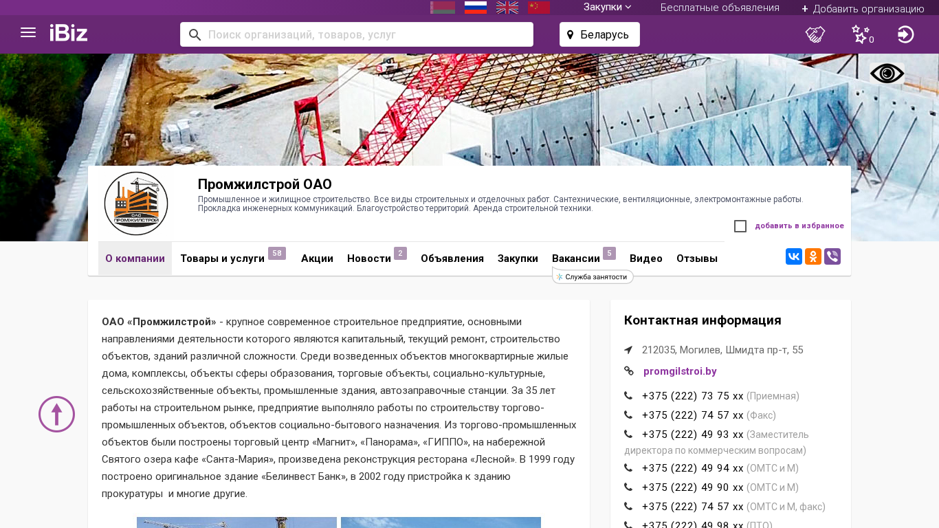The image size is (939, 528).
Task: Focus the organization search input field
Action: click(357, 34)
